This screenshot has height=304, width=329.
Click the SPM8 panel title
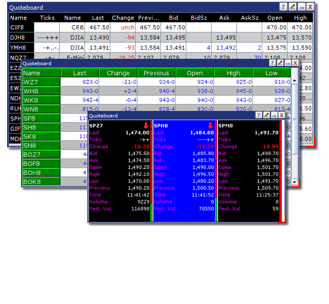[x=226, y=126]
